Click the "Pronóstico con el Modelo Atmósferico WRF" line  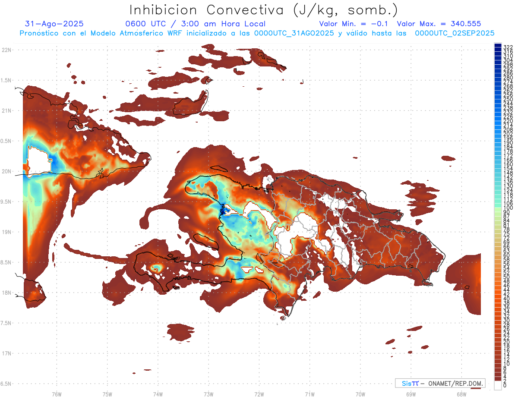point(257,33)
